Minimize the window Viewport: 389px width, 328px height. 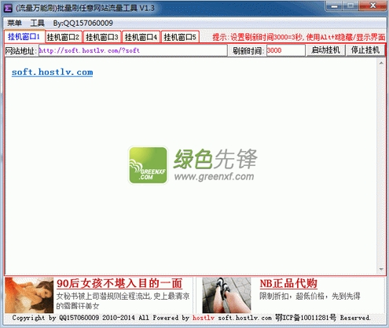[x=335, y=6]
